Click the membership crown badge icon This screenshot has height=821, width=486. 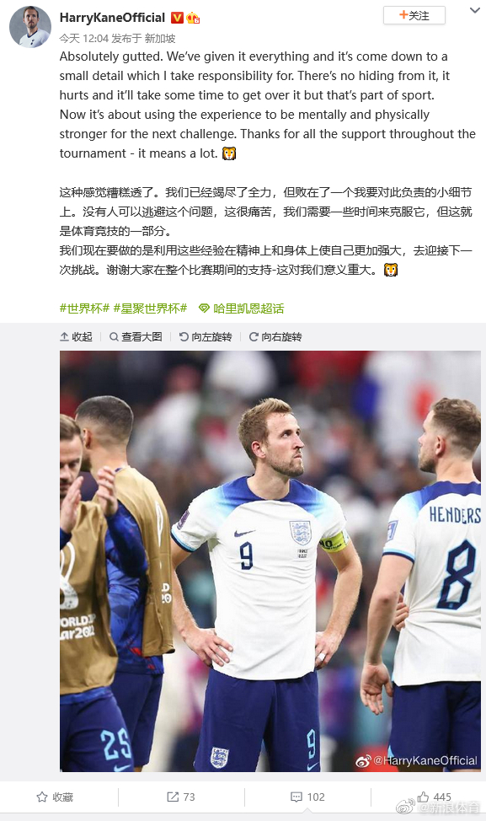(193, 18)
